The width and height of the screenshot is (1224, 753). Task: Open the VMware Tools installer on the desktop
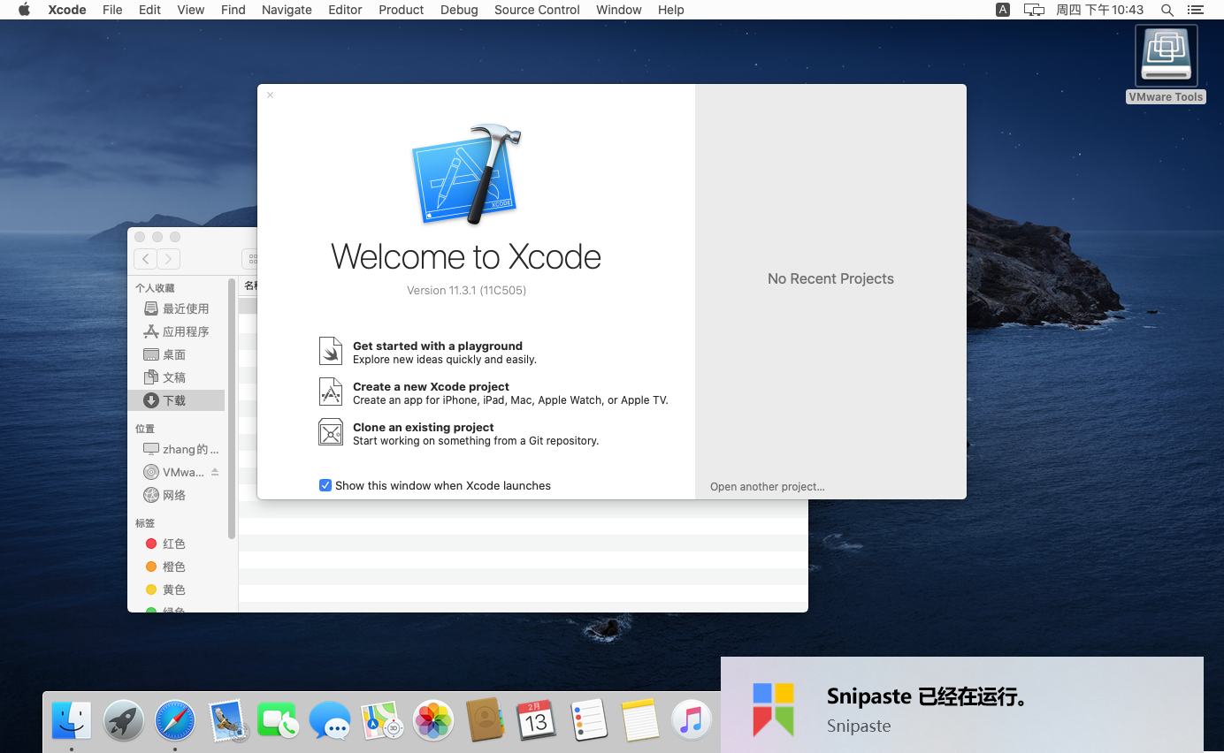(1166, 55)
